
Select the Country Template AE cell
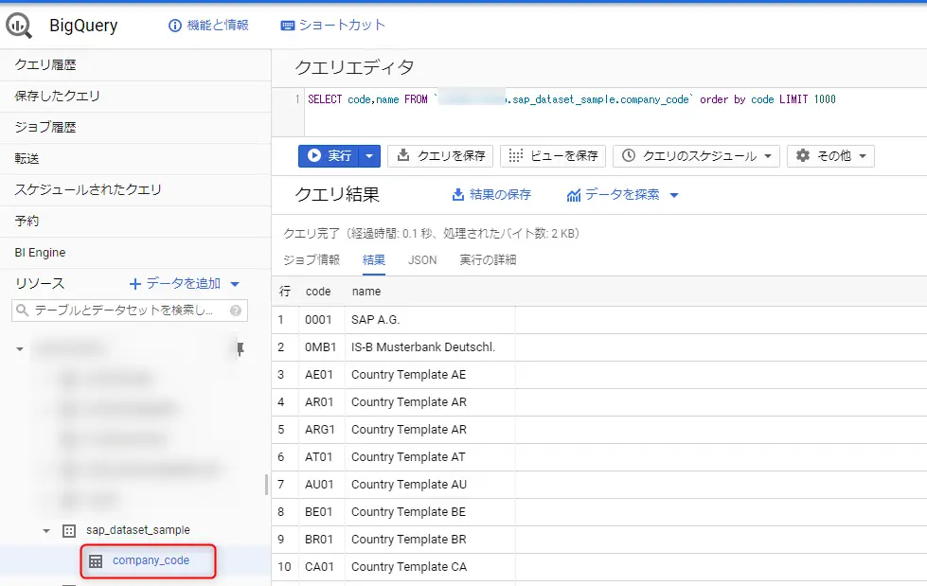430,375
